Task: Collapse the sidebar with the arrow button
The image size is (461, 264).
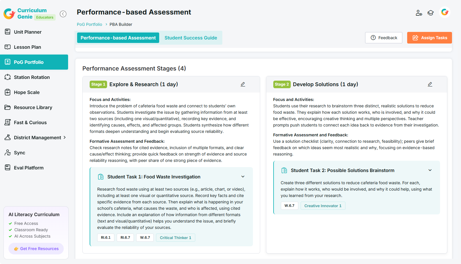Action: [x=63, y=14]
